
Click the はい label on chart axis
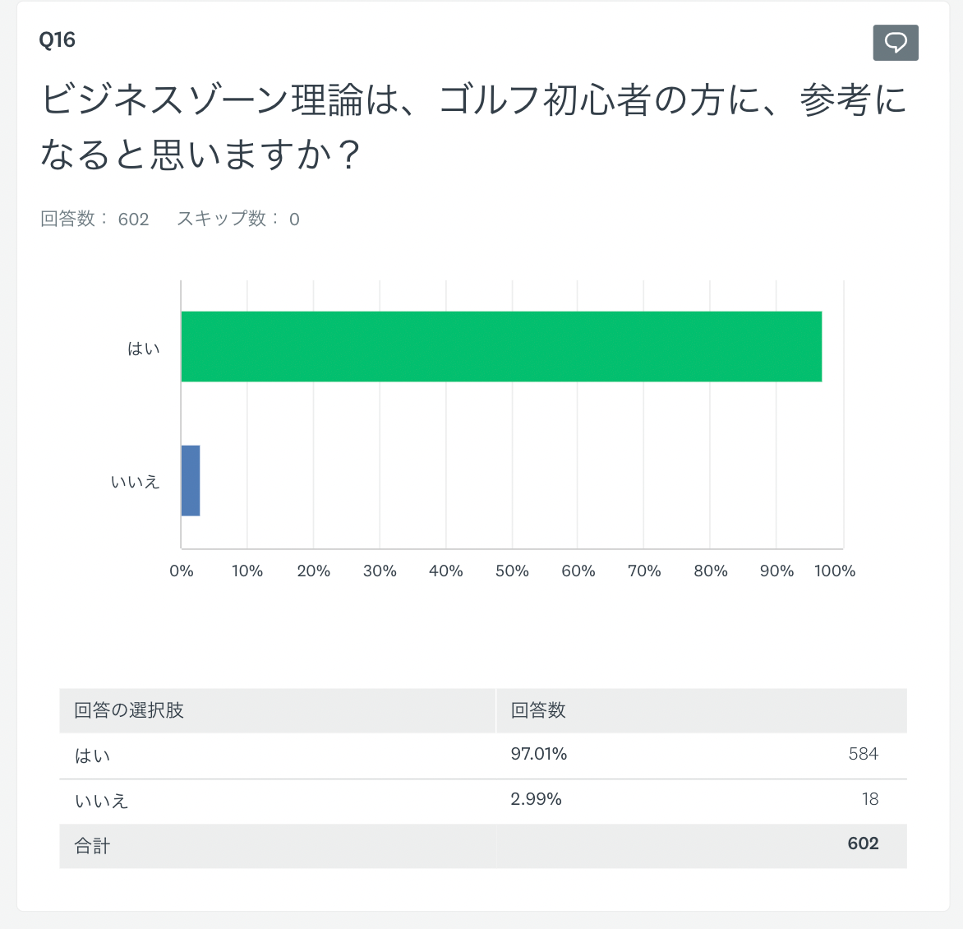click(x=143, y=349)
